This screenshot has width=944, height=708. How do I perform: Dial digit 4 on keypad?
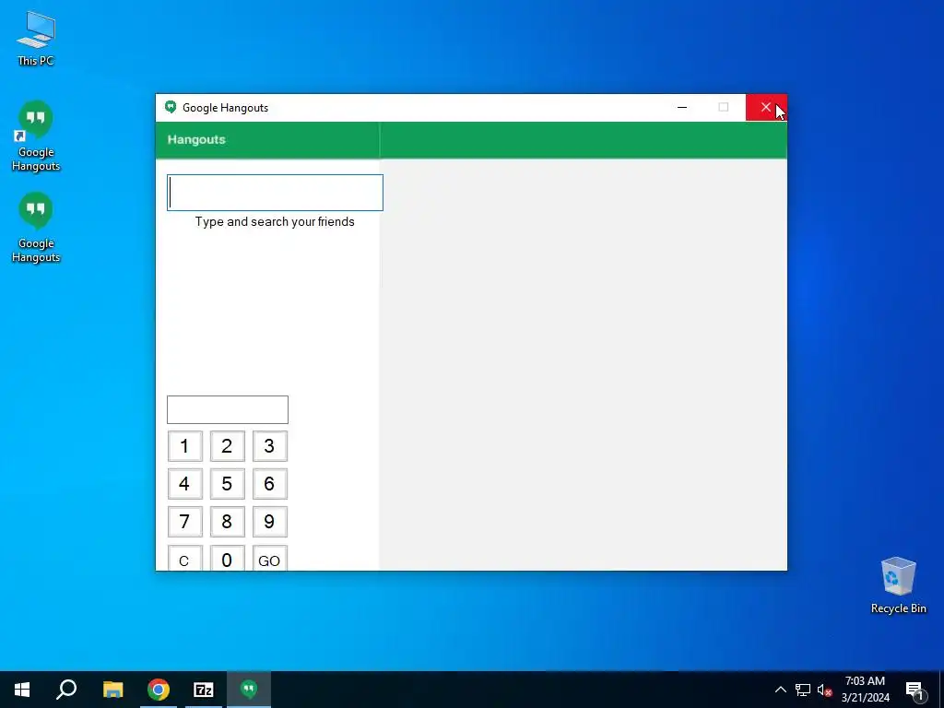[x=184, y=484]
